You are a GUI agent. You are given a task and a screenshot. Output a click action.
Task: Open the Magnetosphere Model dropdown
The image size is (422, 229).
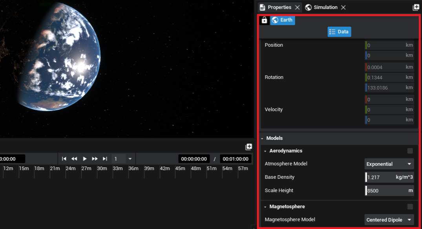(x=389, y=220)
